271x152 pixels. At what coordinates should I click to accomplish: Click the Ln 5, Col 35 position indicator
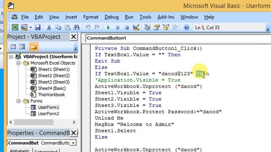tap(207, 27)
